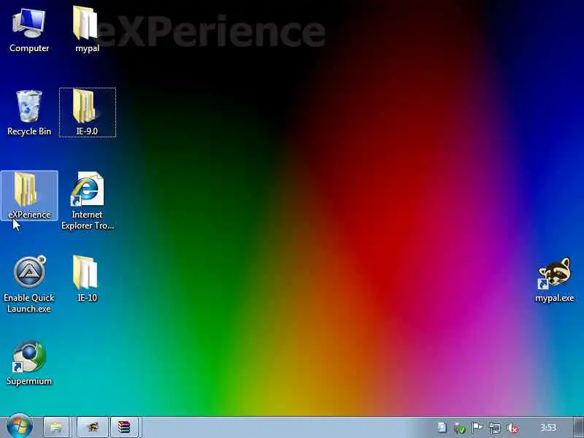The image size is (584, 438).
Task: Select the IE-9.0 folder
Action: click(x=87, y=112)
